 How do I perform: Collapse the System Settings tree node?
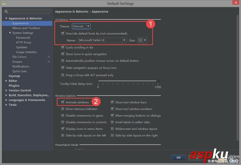pos(10,33)
